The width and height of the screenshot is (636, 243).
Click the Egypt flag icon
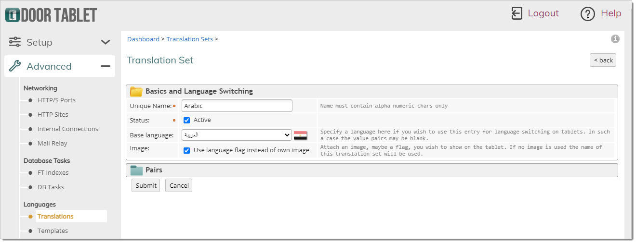[x=301, y=135]
